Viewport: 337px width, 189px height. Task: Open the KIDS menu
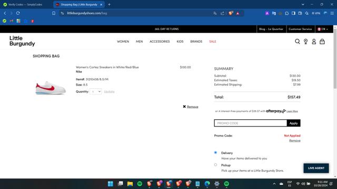click(180, 41)
